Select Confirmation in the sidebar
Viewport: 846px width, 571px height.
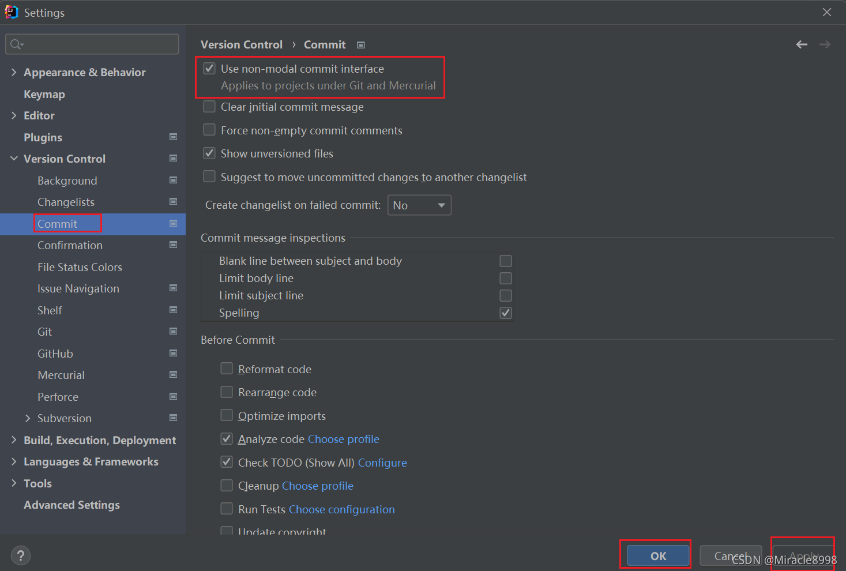[x=70, y=245]
